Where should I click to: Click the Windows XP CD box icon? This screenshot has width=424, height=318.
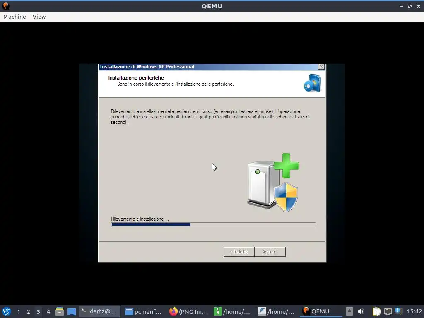point(313,83)
